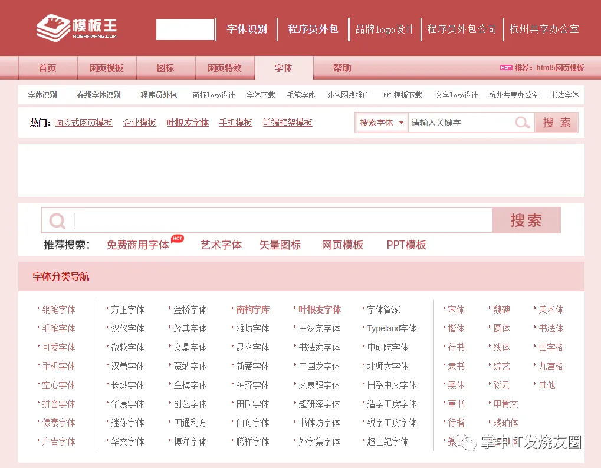
Task: Open the 搜索字体 dropdown selector
Action: (x=381, y=122)
